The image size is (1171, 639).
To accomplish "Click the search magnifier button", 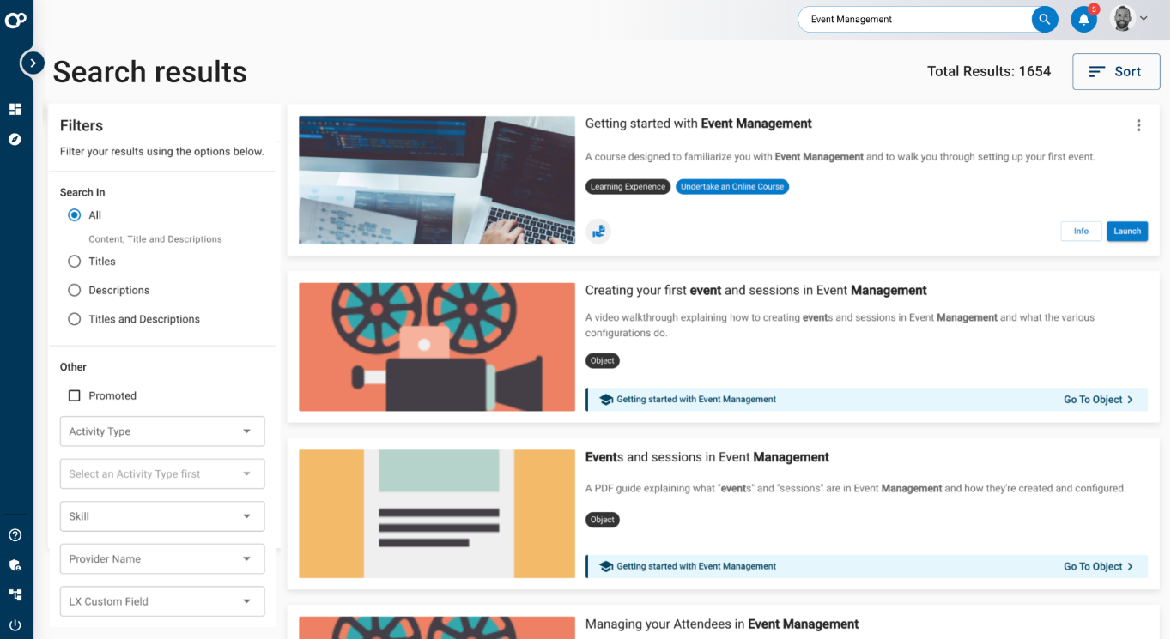I will pos(1044,19).
